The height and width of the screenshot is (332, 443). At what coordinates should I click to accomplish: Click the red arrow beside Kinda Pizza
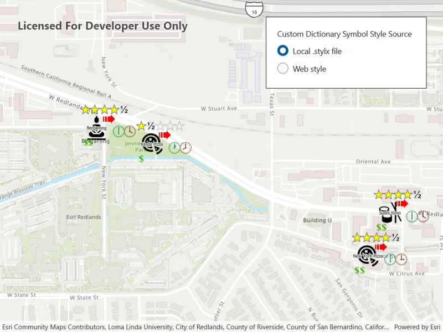tap(164, 135)
